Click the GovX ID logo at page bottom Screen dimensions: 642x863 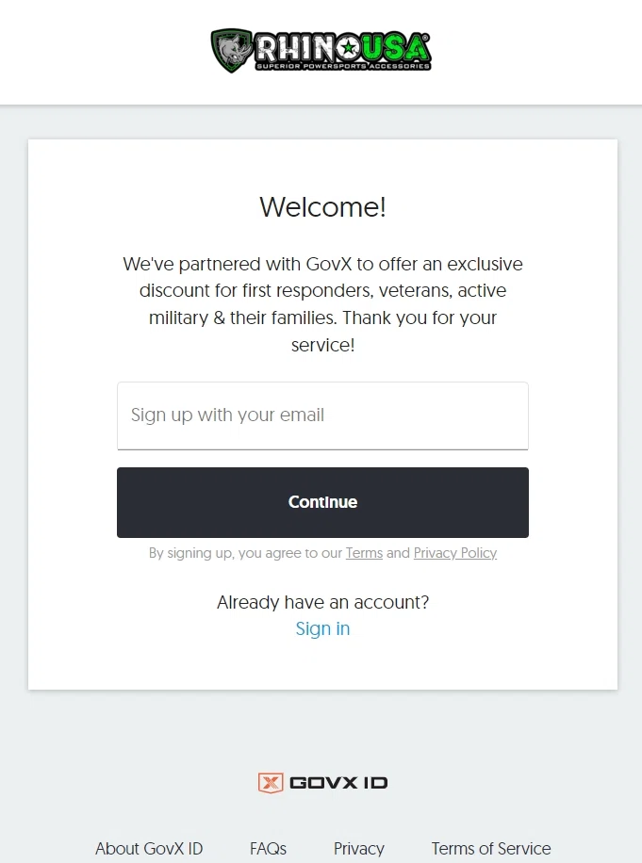click(x=322, y=782)
